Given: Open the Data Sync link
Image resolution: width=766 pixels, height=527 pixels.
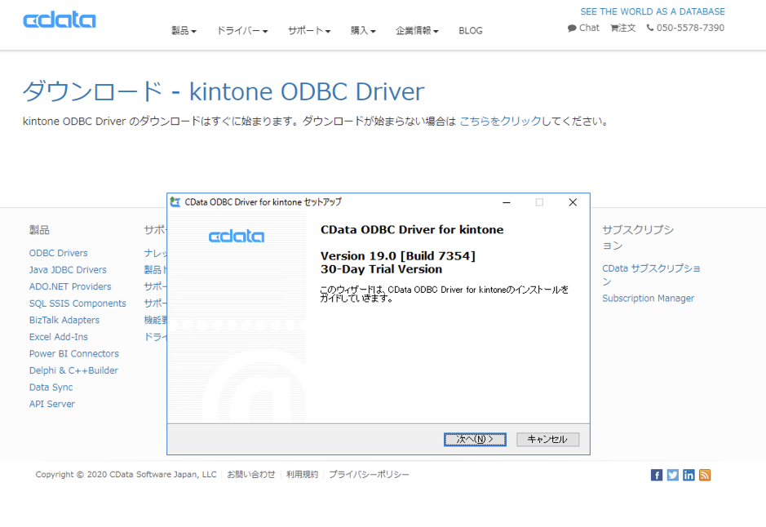Looking at the screenshot, I should 51,387.
